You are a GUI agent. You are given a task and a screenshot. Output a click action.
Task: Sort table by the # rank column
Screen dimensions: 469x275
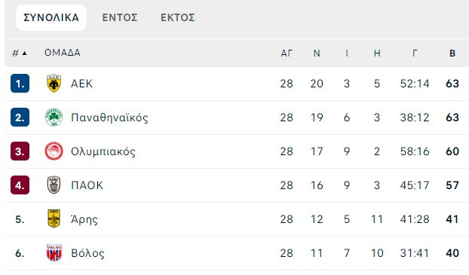pyautogui.click(x=20, y=53)
